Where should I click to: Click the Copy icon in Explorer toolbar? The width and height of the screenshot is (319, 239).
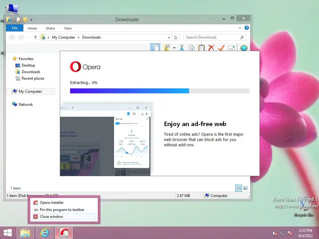coord(192,48)
